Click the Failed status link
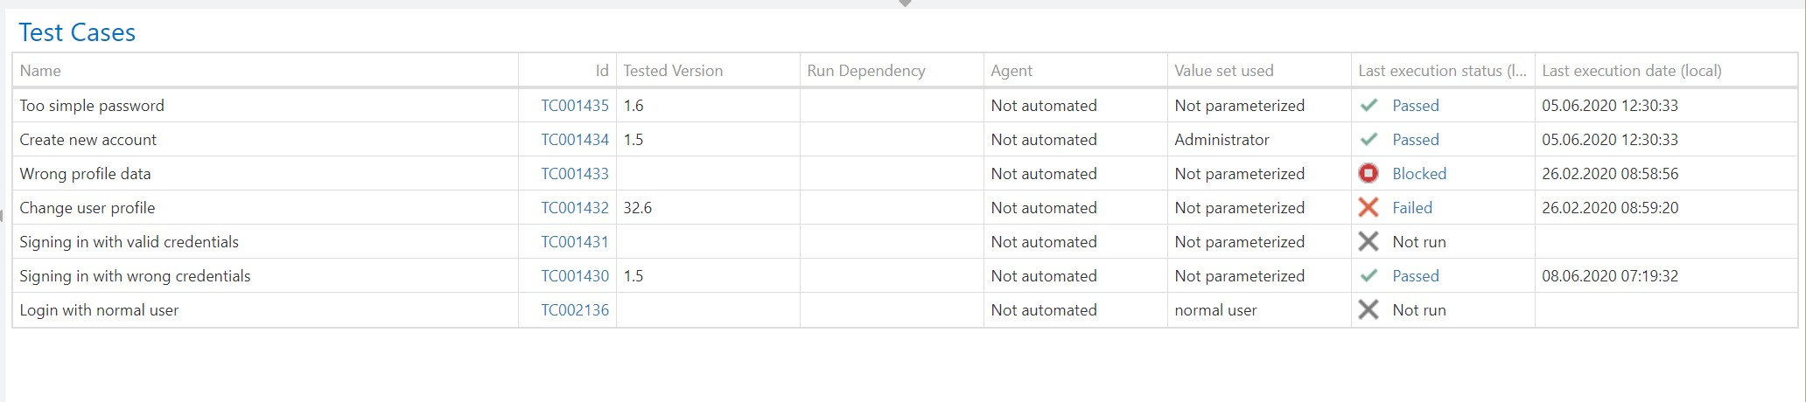The width and height of the screenshot is (1806, 402). [x=1412, y=208]
